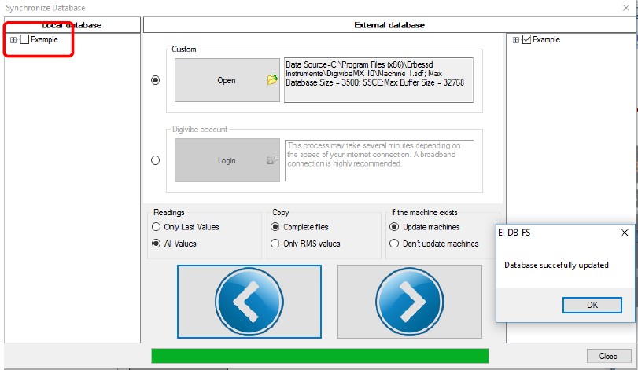Select Complete files copy option
638x370 pixels.
click(x=275, y=226)
